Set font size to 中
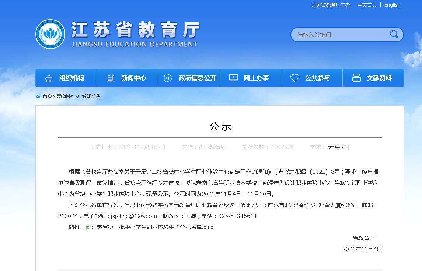 pos(338,147)
